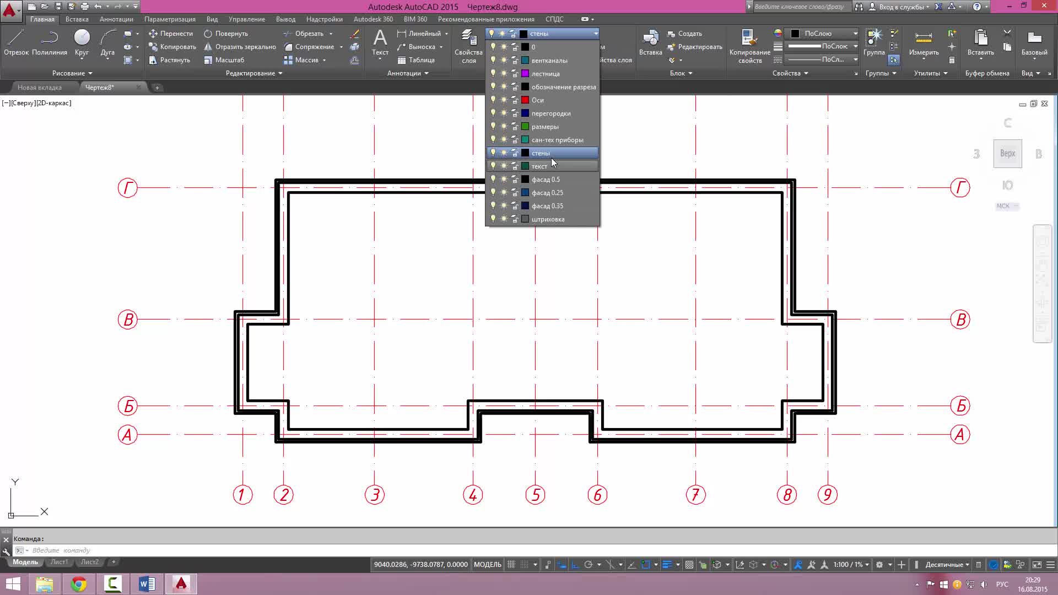Expand the Рисование panel
The width and height of the screenshot is (1058, 595).
tap(72, 73)
